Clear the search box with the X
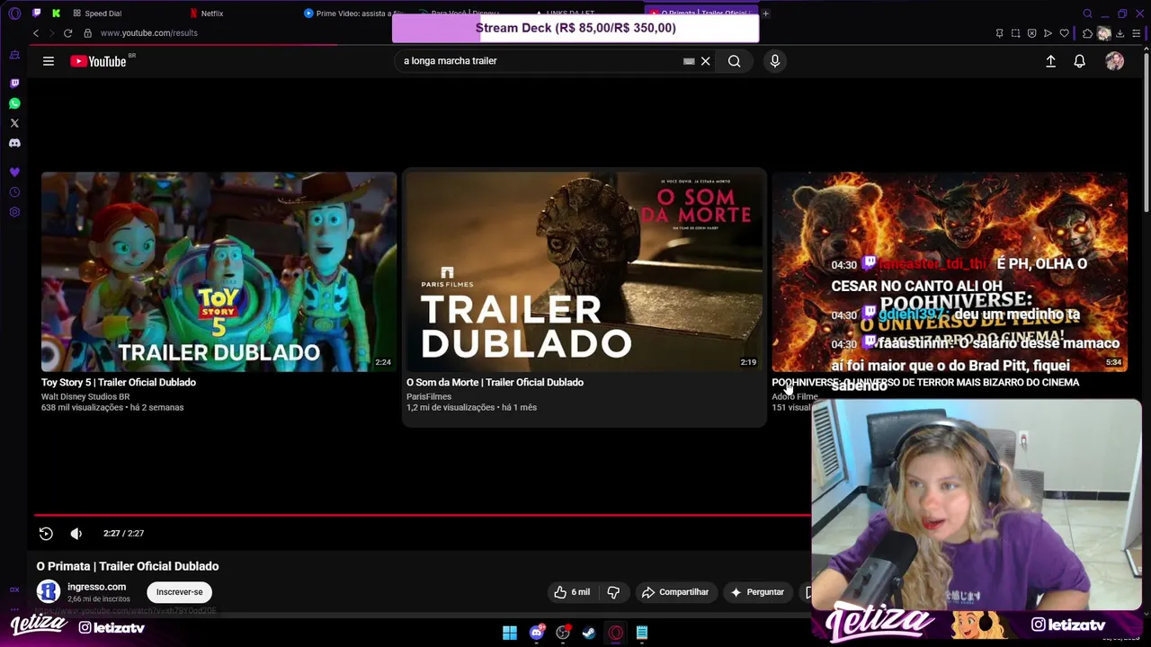The height and width of the screenshot is (647, 1151). tap(706, 61)
